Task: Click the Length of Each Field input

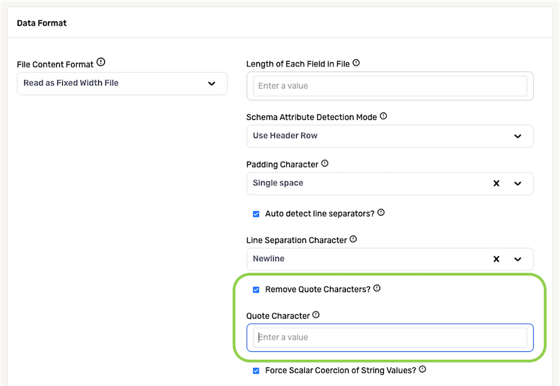Action: point(390,86)
